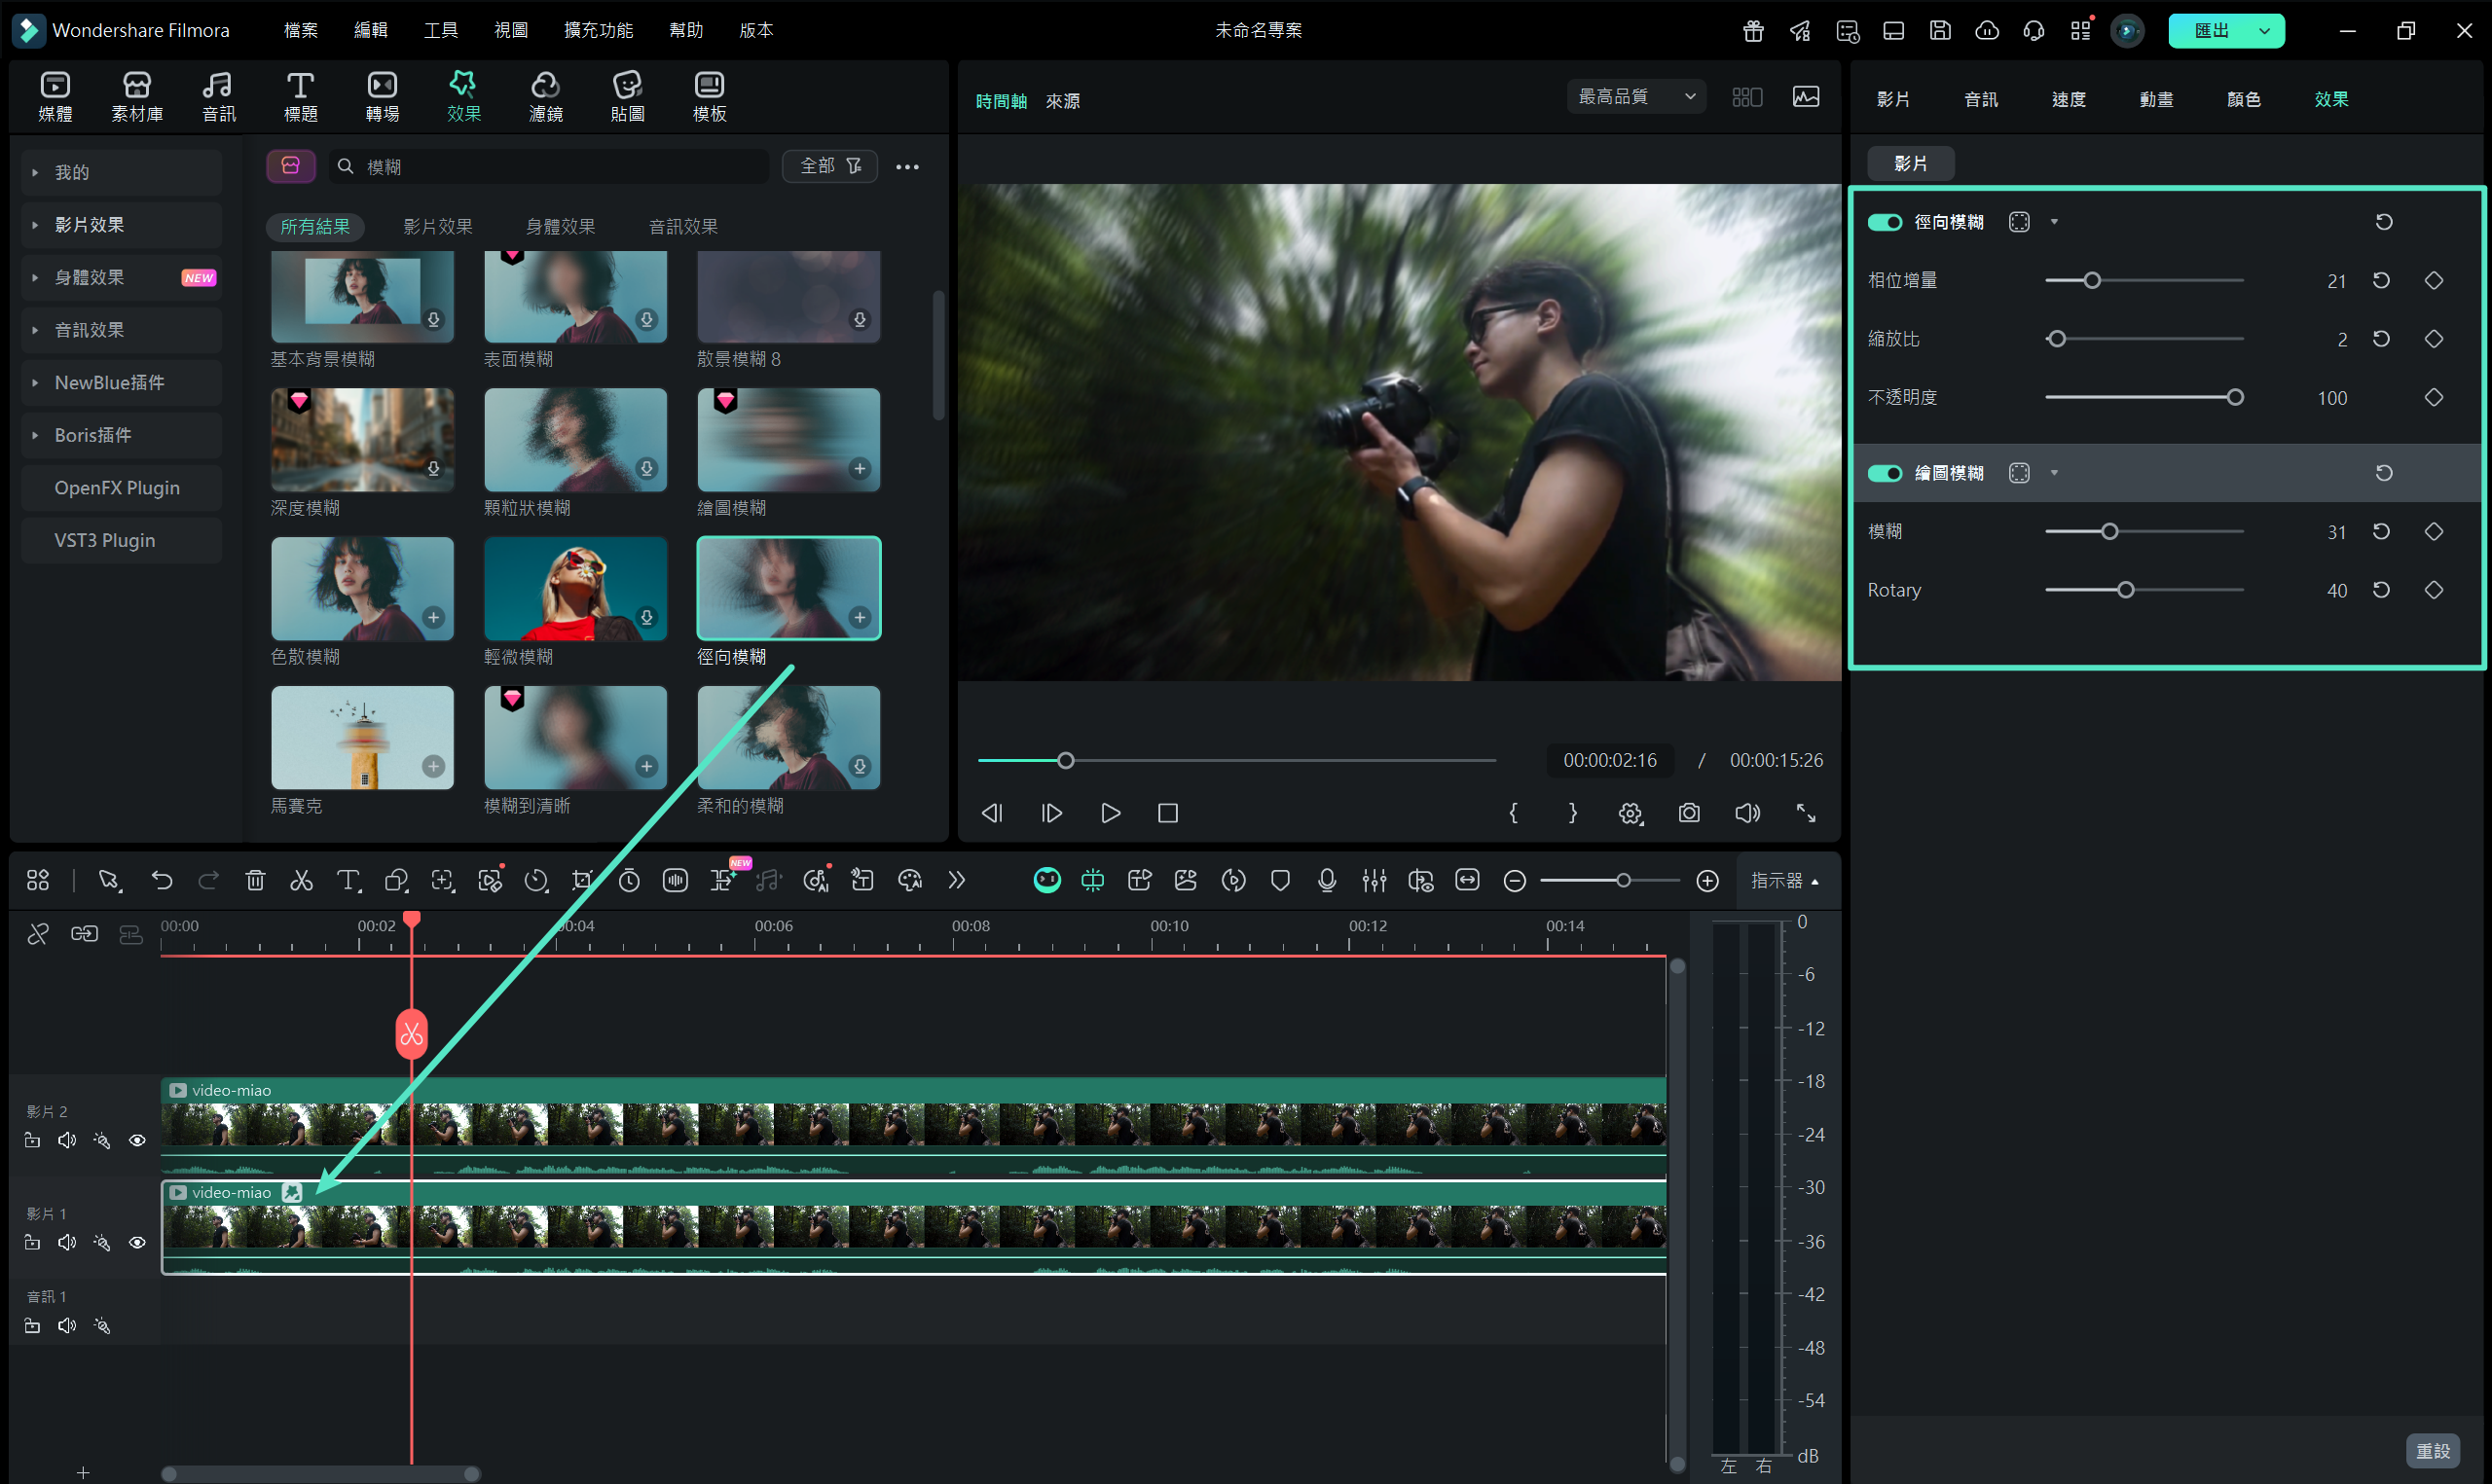The width and height of the screenshot is (2492, 1484).
Task: Hide the 影片 2 track with eye icon
Action: 137,1140
